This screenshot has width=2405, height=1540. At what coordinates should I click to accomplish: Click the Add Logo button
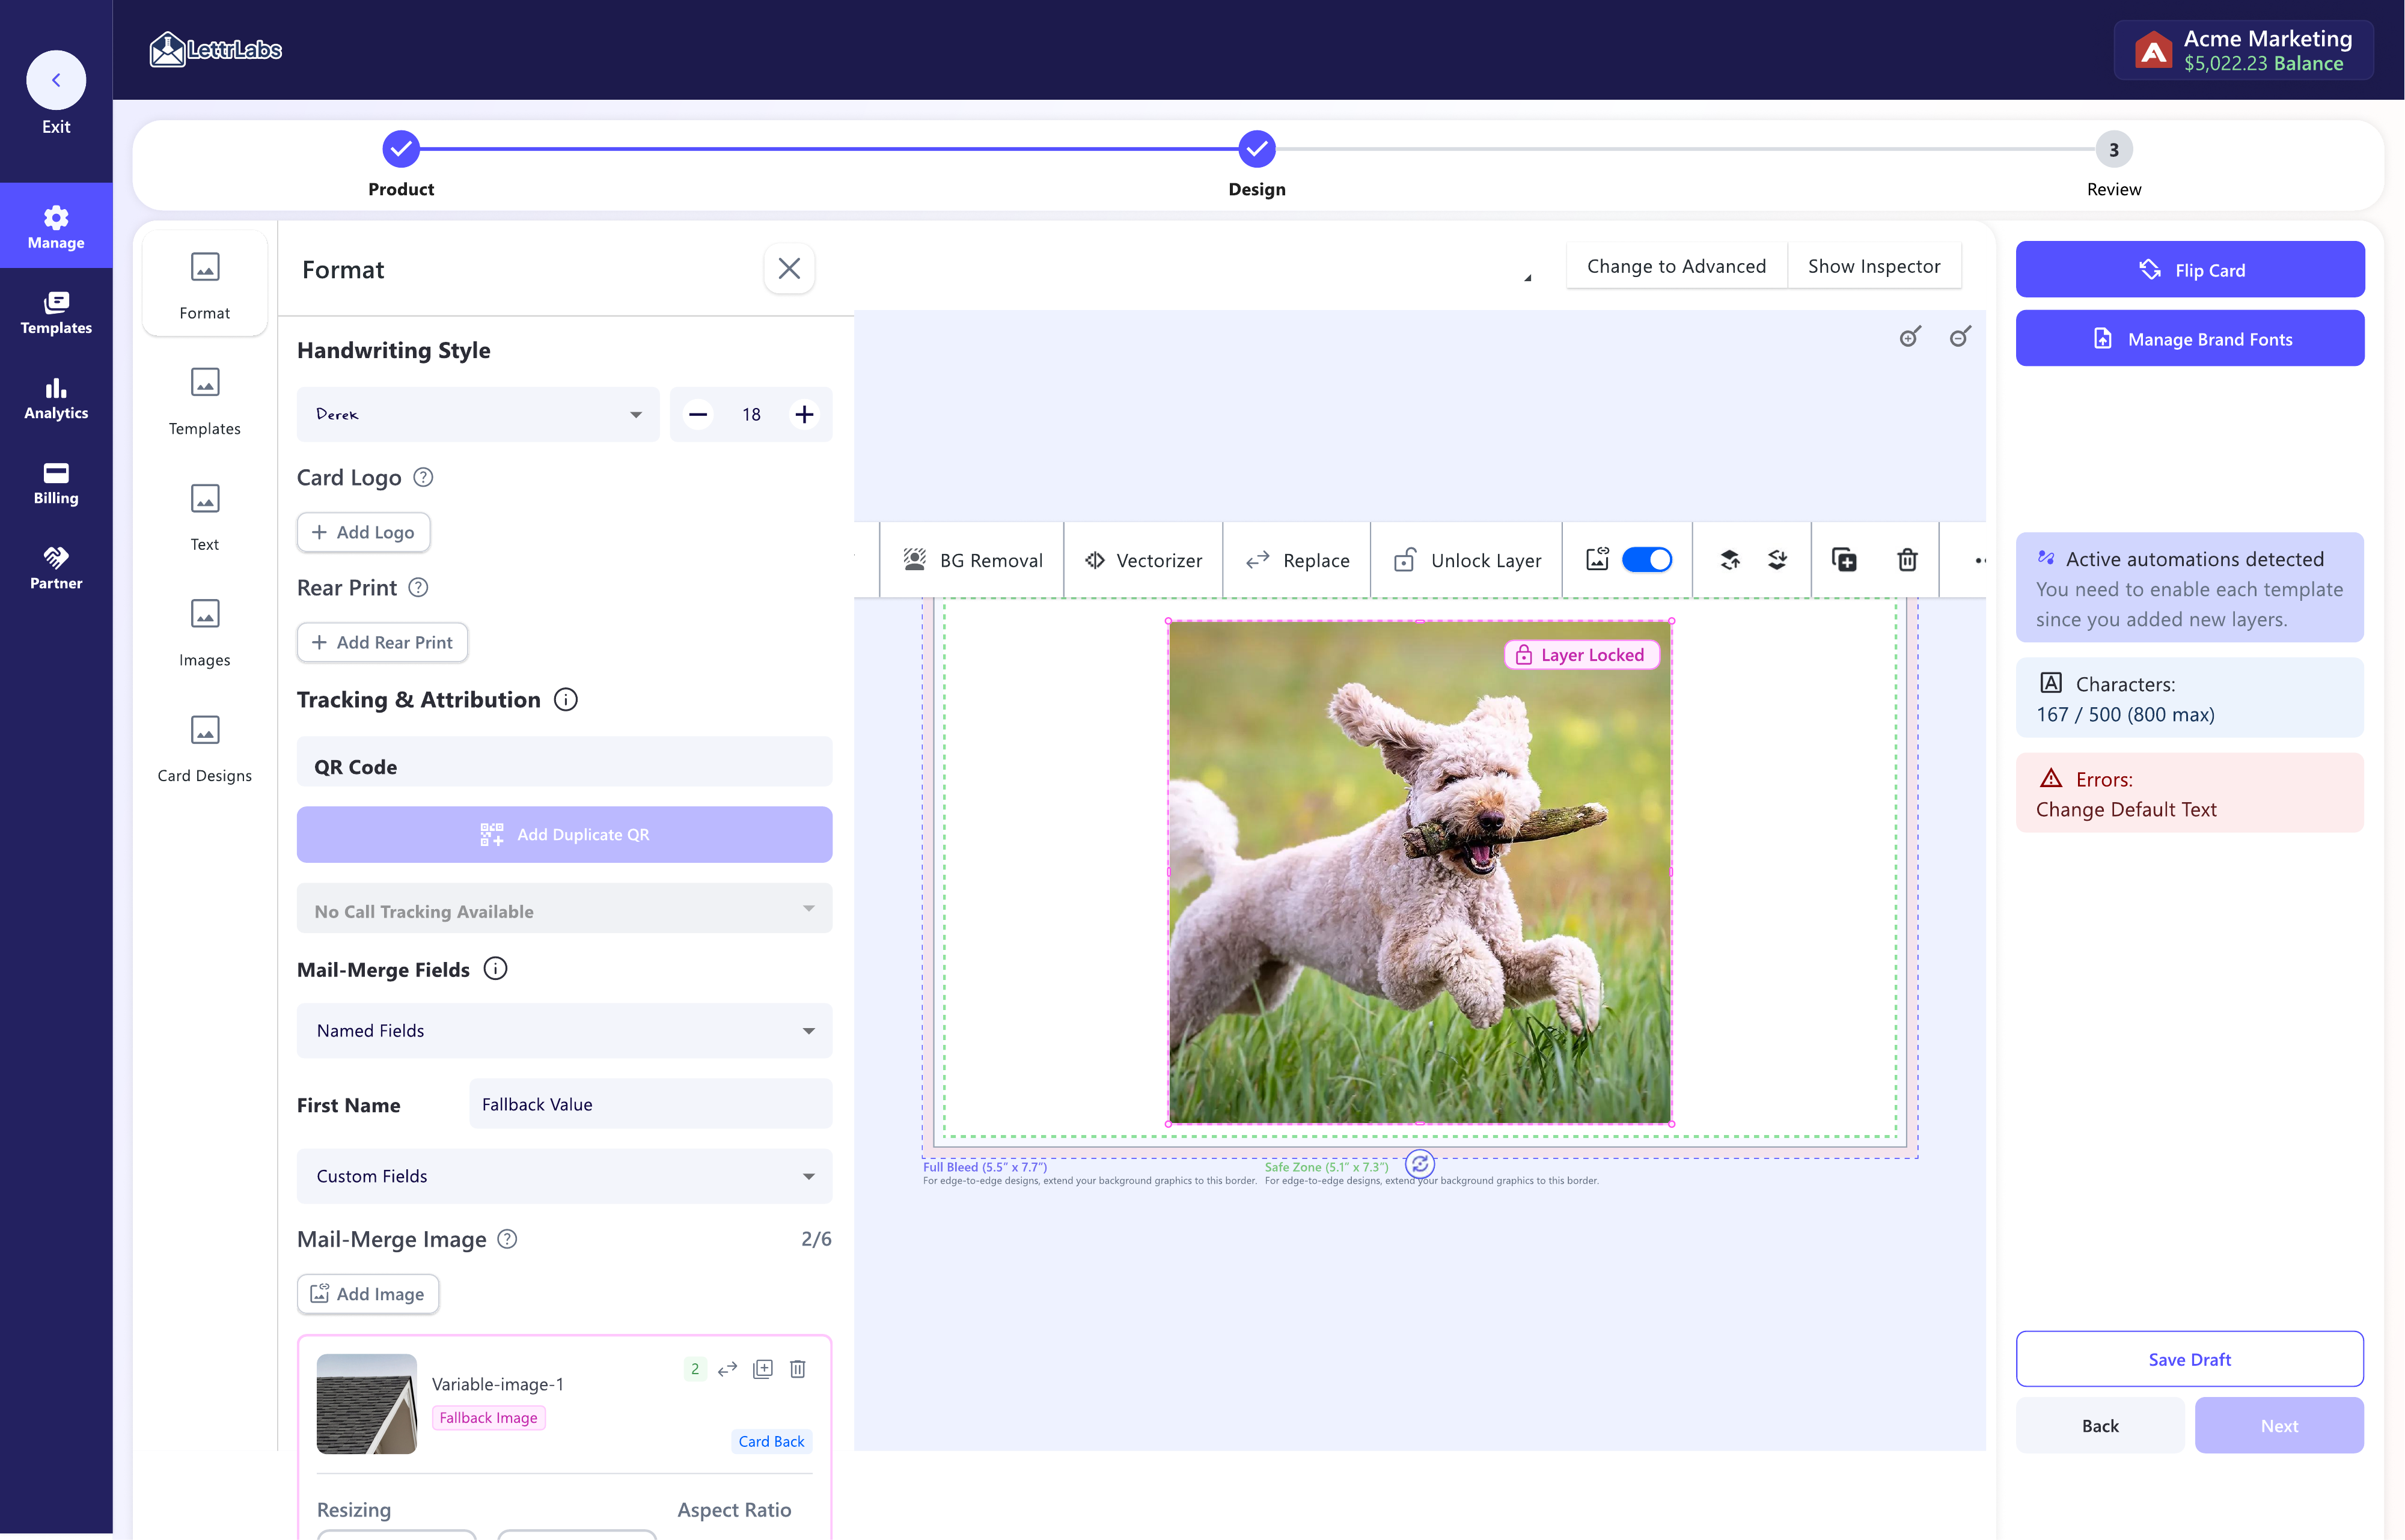click(364, 532)
